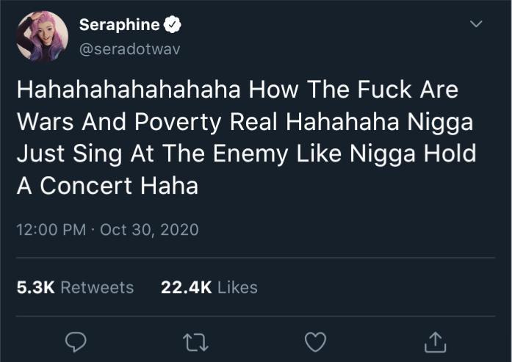View the list of Retweets
This screenshot has height=362, width=512.
[97, 287]
